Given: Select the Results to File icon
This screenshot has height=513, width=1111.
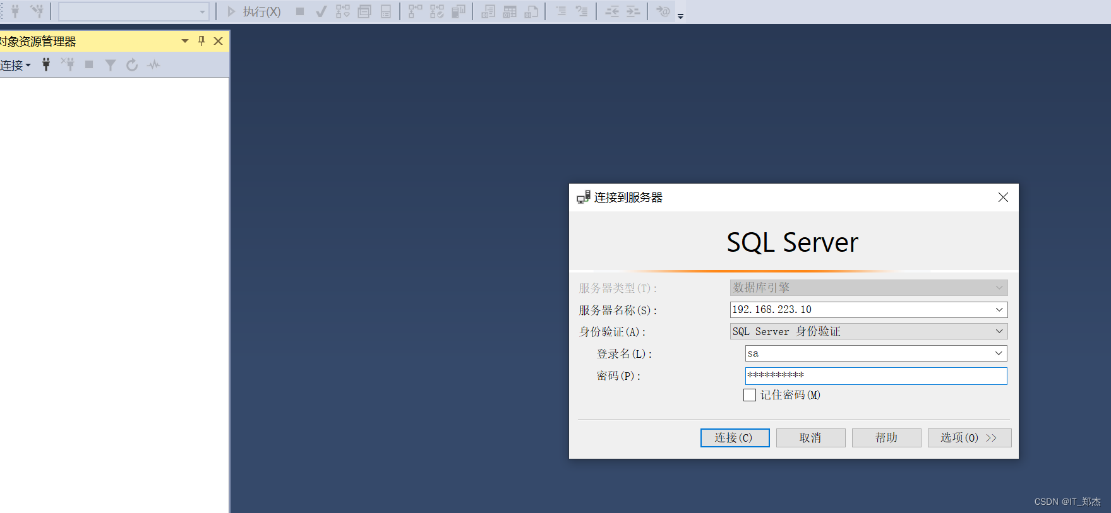Looking at the screenshot, I should pyautogui.click(x=531, y=11).
